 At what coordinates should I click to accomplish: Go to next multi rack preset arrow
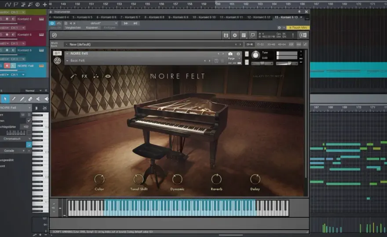240,44
